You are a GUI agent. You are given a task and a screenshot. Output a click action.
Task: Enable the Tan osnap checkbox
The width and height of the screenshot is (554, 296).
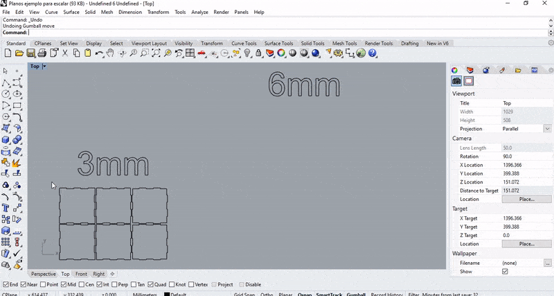pyautogui.click(x=134, y=284)
